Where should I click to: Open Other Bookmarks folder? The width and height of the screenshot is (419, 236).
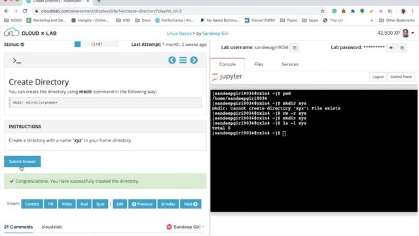click(397, 20)
